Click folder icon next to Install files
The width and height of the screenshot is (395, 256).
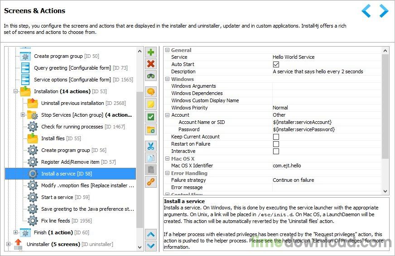pyautogui.click(x=33, y=138)
